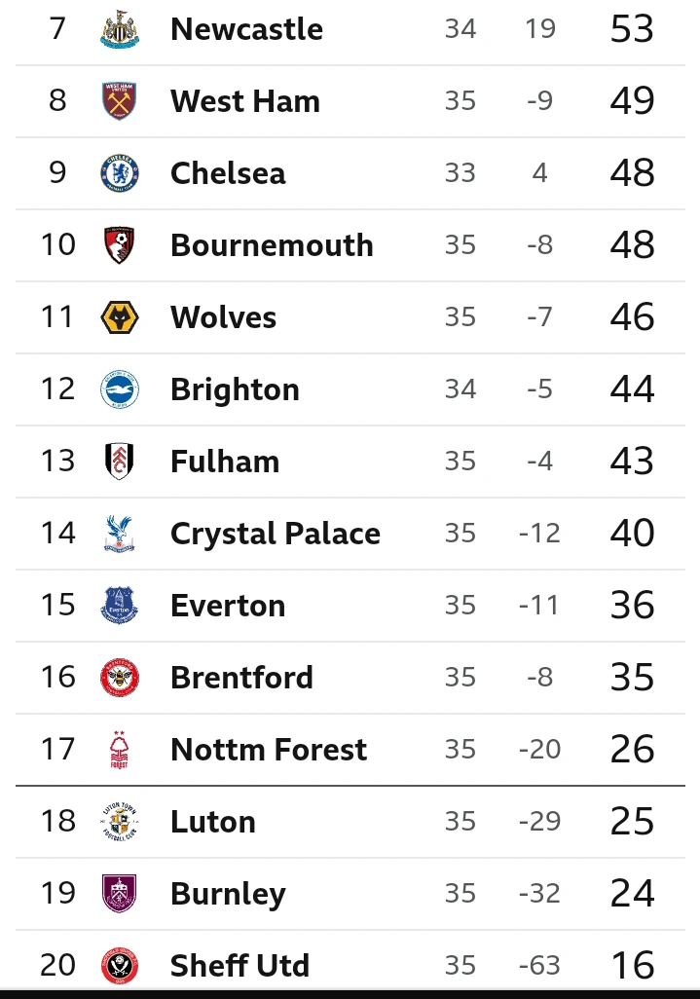Click the Brentford bee badge
The image size is (700, 999).
point(120,678)
